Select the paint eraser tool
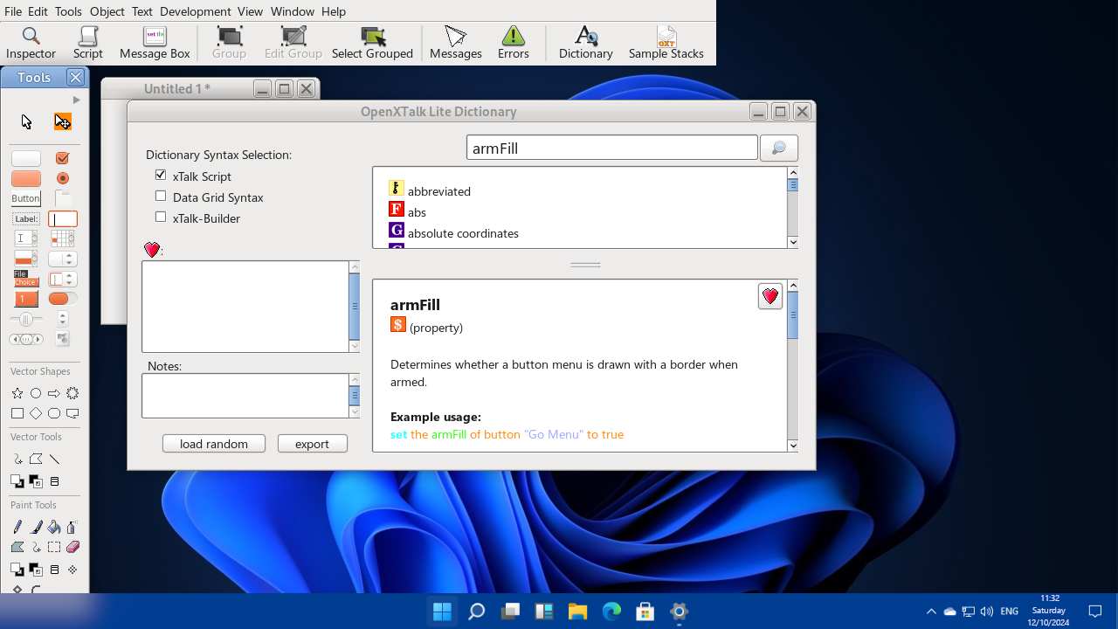 (72, 547)
